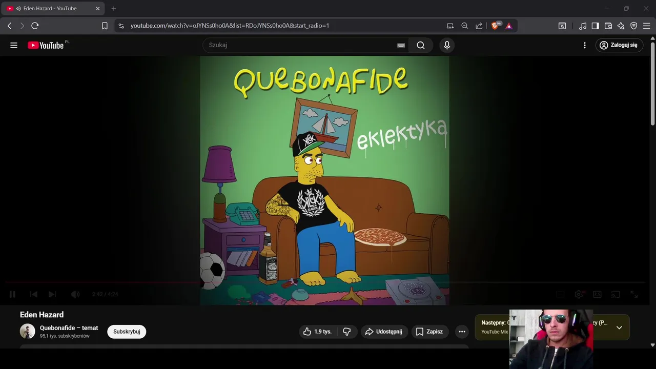
Task: Go back in browser history
Action: click(9, 26)
